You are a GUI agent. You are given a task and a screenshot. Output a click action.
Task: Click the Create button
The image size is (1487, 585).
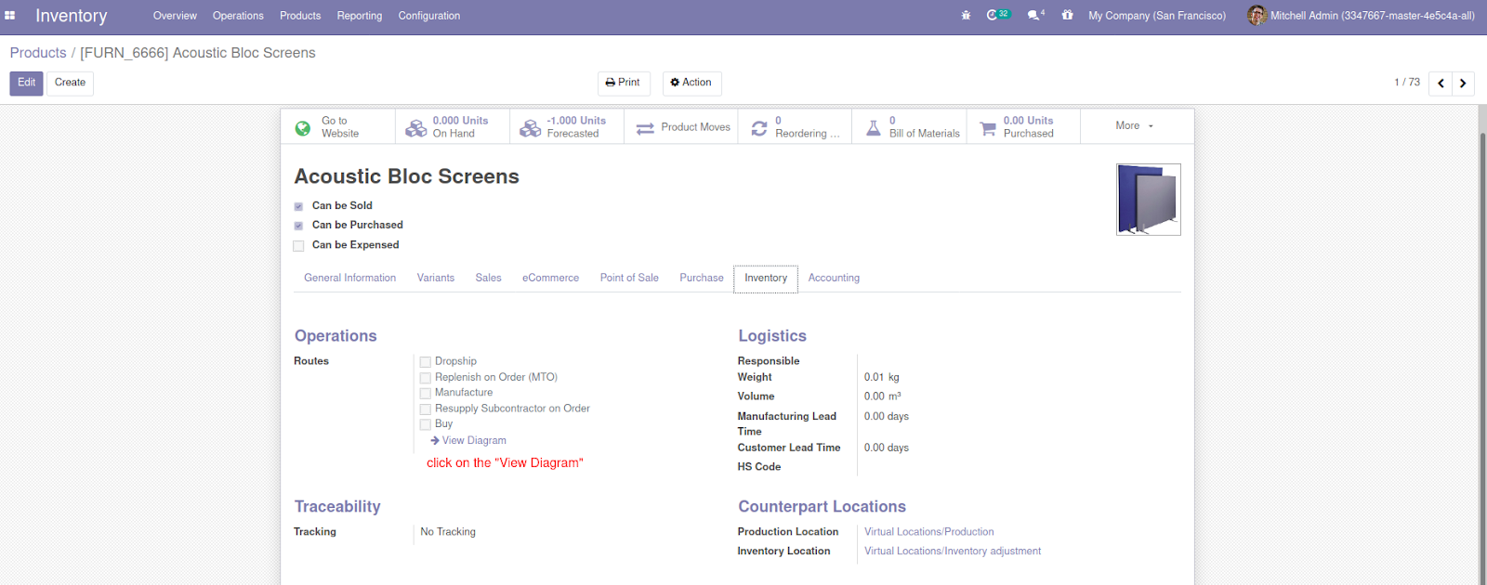tap(70, 83)
